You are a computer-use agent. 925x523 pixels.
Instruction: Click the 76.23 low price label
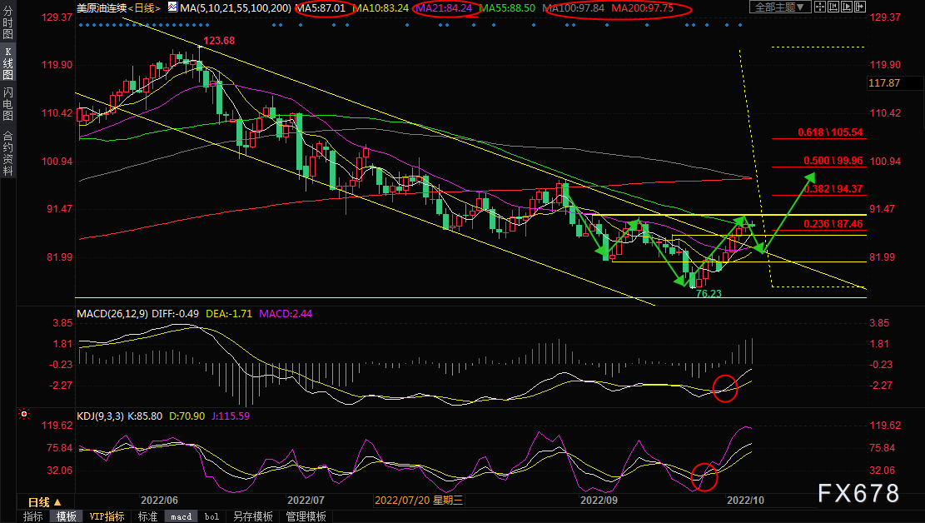coord(709,293)
